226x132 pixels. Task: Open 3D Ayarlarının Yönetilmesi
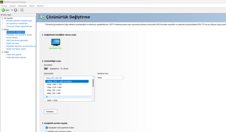[x=17, y=24]
